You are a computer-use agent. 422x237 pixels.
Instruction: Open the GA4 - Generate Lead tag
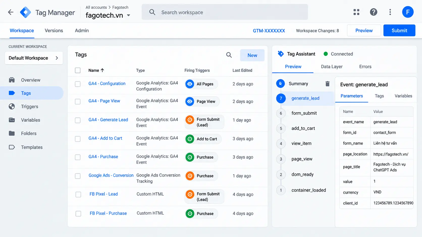tap(108, 120)
